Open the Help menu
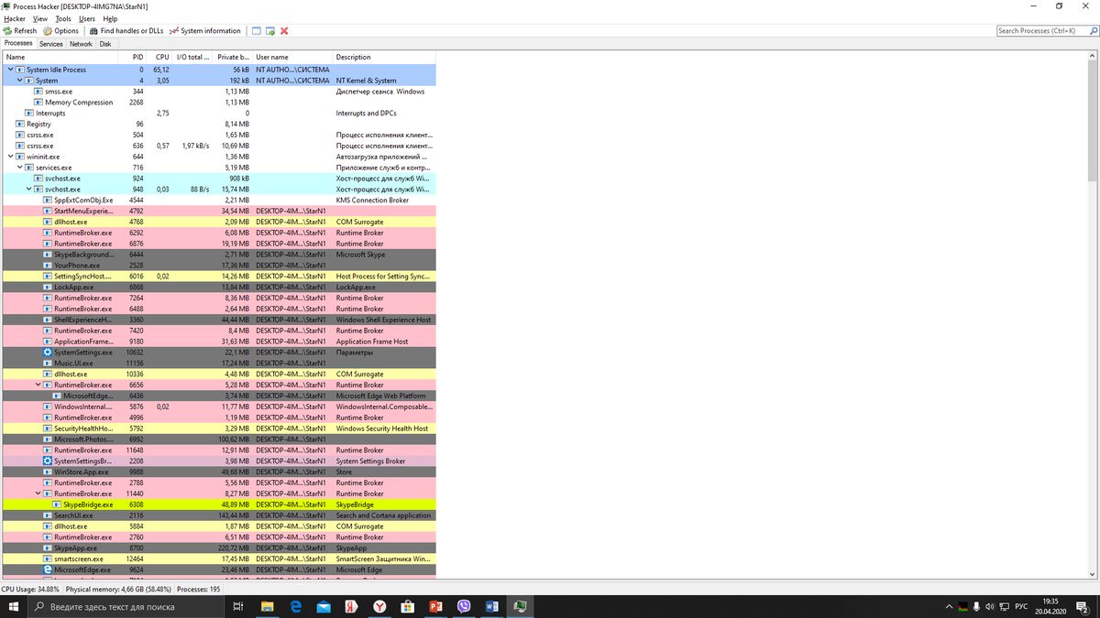Image resolution: width=1100 pixels, height=618 pixels. (110, 18)
